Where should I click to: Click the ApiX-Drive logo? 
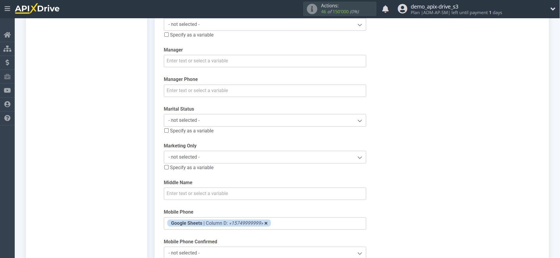pos(37,9)
